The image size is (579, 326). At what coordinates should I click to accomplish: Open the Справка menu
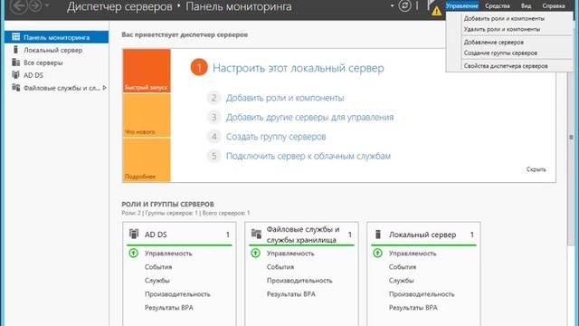[x=553, y=6]
